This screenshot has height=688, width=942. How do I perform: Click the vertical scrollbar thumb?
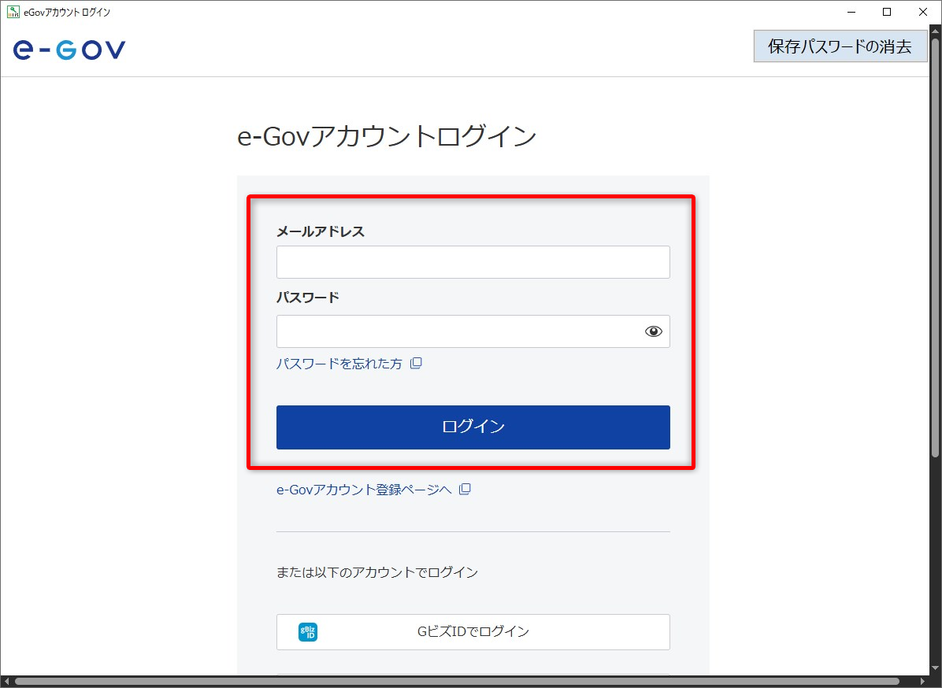[x=935, y=244]
